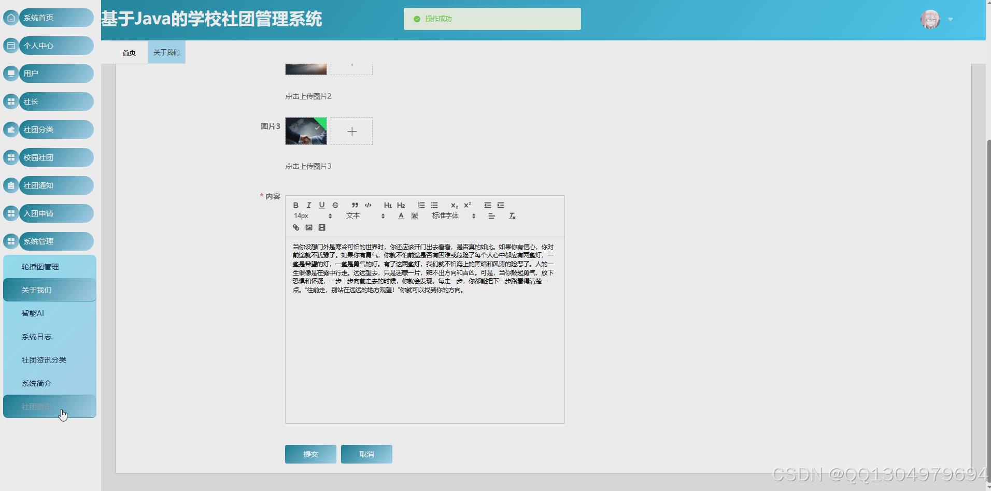The width and height of the screenshot is (991, 491).
Task: Insert a hyperlink in the editor toolbar
Action: [x=295, y=227]
